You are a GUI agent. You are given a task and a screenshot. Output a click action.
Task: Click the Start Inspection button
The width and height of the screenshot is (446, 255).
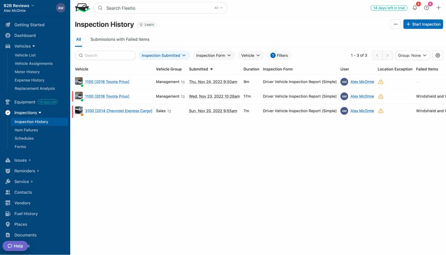tap(423, 24)
